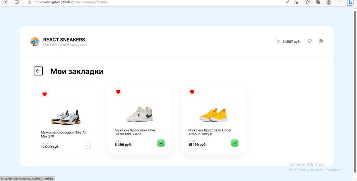Click the yellow Under Armour Curry 8 image
Screen dimensions: 357x181
pos(213,115)
